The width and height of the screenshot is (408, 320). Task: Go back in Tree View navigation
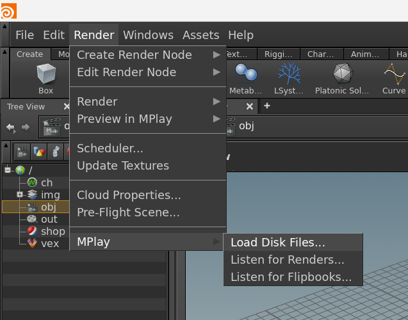click(x=11, y=127)
